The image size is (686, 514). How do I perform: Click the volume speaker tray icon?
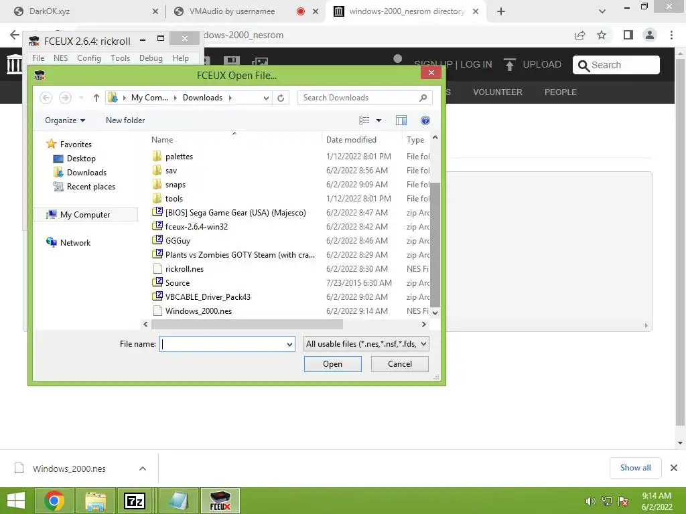click(590, 501)
